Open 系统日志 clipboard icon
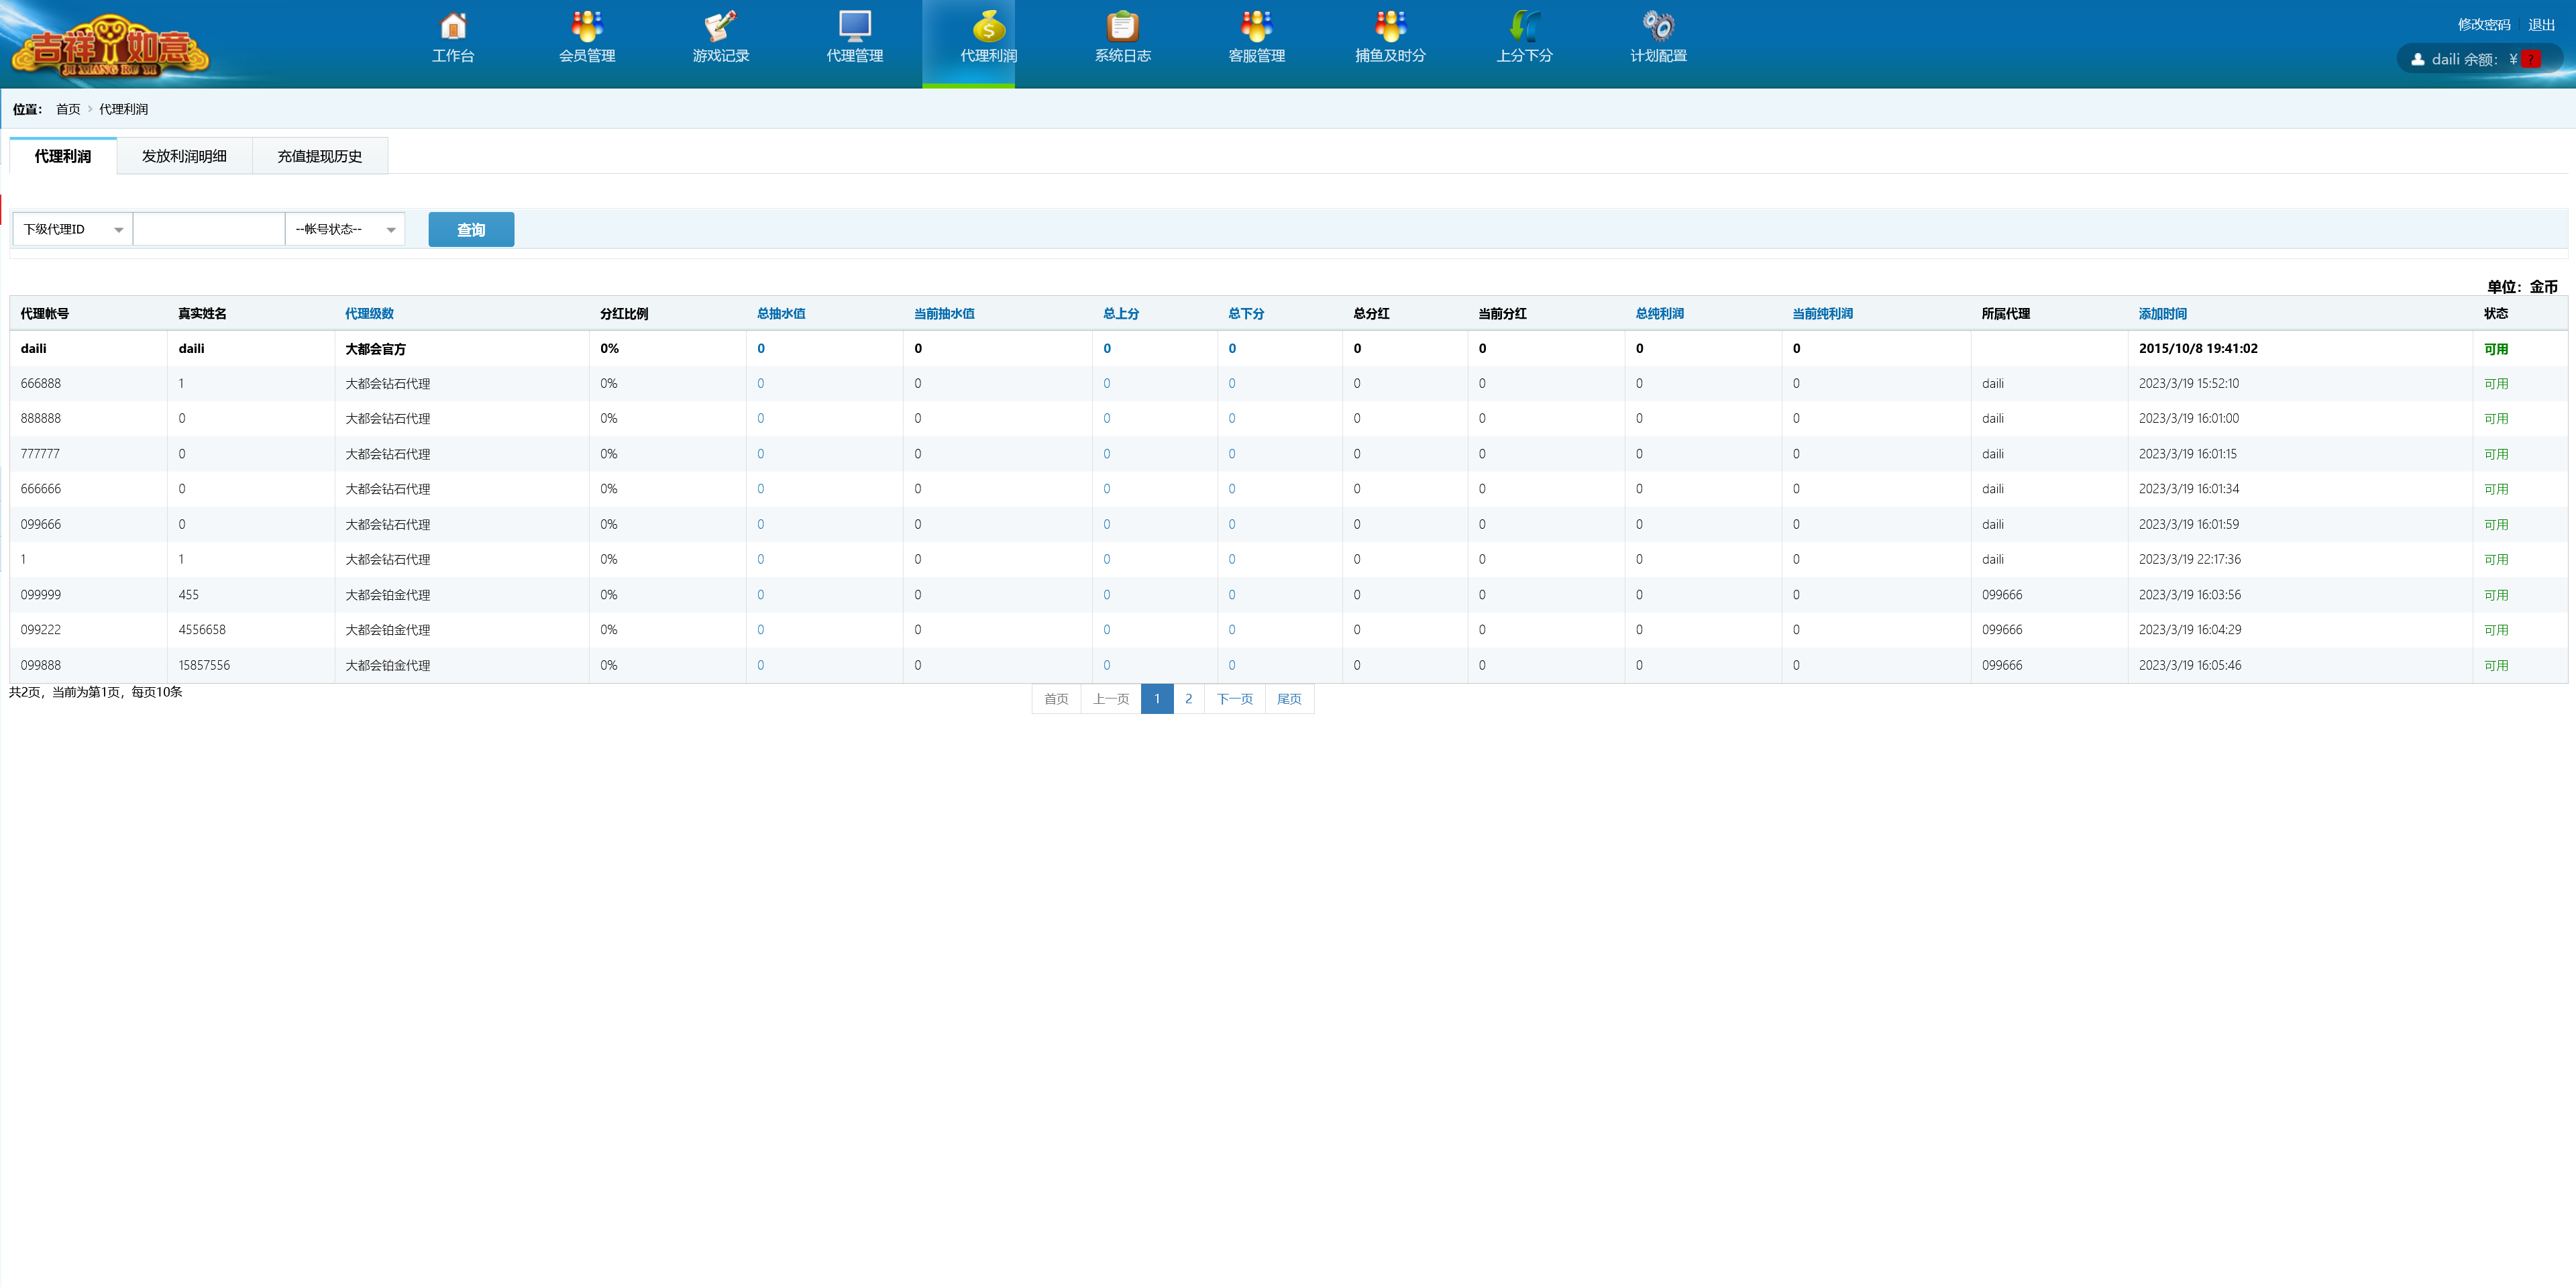 tap(1122, 26)
